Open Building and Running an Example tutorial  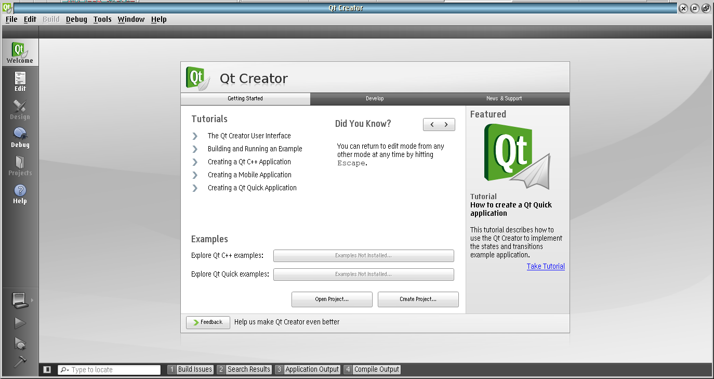pos(255,149)
